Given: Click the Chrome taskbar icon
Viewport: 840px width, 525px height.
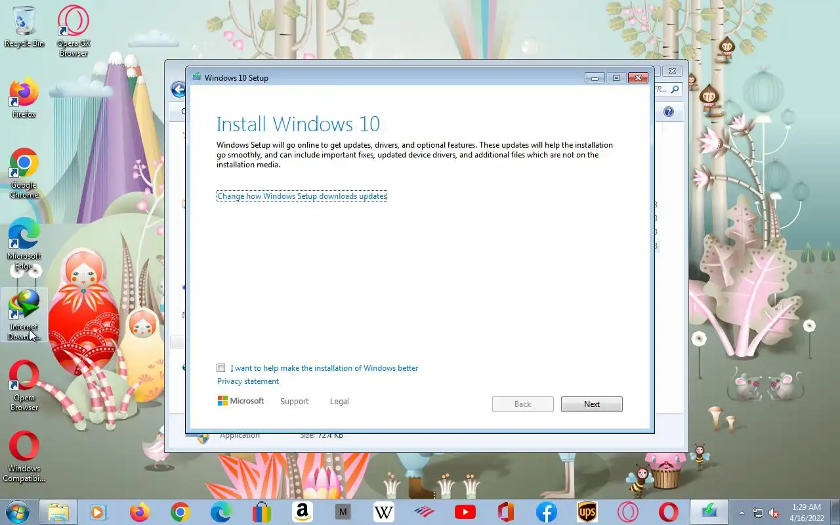Looking at the screenshot, I should [x=180, y=512].
